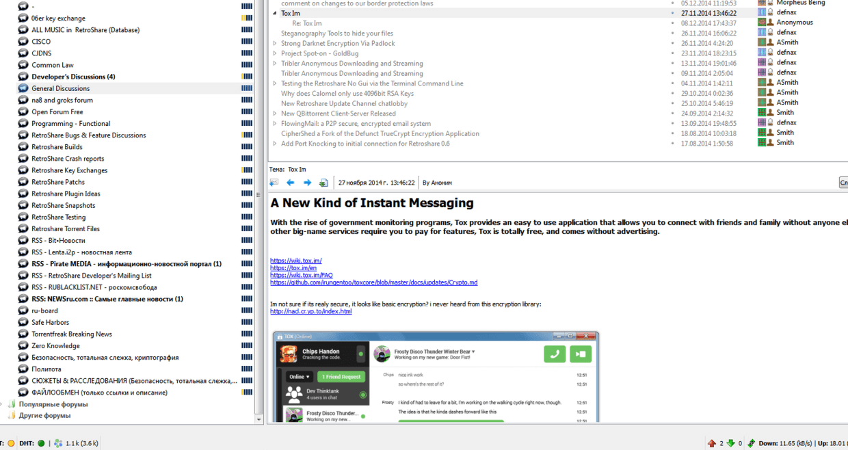Expand Strong Darknet Encryption Via Padlock thread
848x450 pixels.
(275, 44)
